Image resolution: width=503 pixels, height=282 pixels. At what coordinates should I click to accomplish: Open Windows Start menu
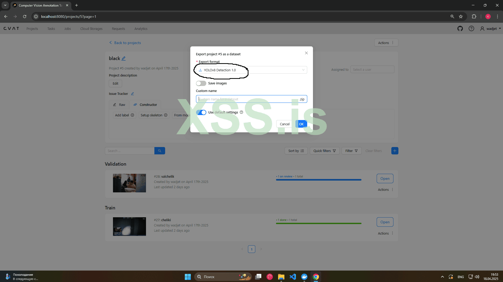pos(188,277)
